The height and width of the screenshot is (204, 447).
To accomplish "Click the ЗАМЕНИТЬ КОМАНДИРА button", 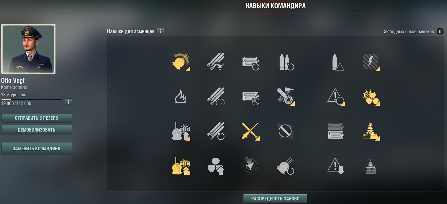I will point(36,149).
